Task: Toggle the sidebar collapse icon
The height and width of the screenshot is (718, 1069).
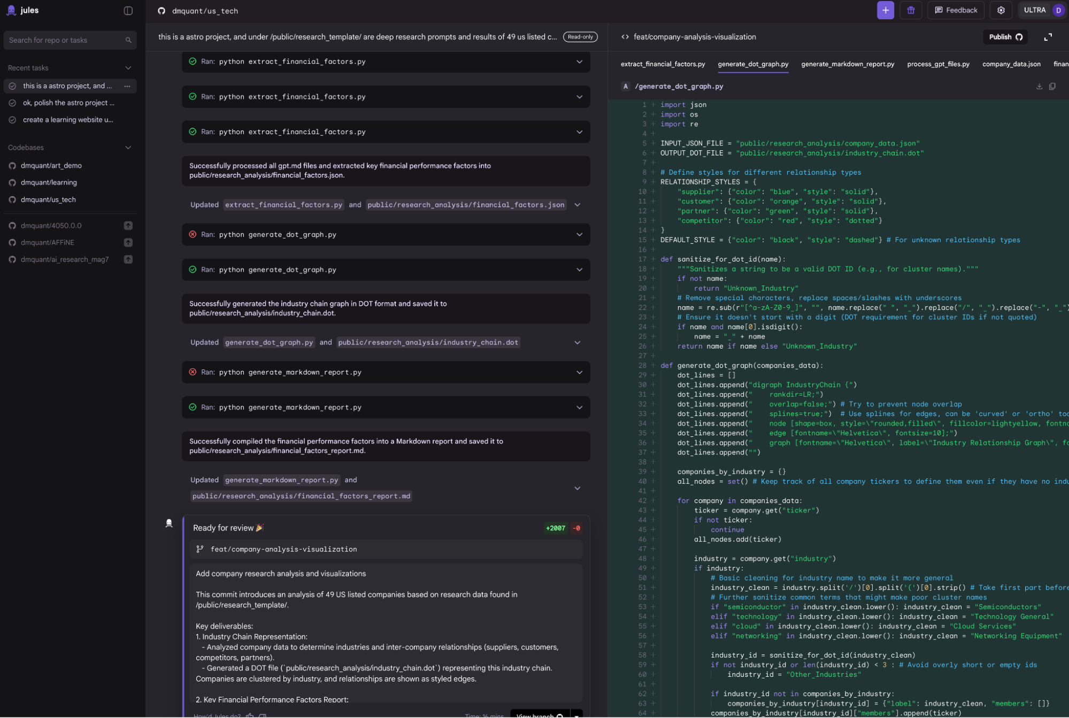Action: [x=128, y=11]
